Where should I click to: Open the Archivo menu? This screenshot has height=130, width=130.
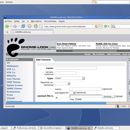[x=8, y=21]
